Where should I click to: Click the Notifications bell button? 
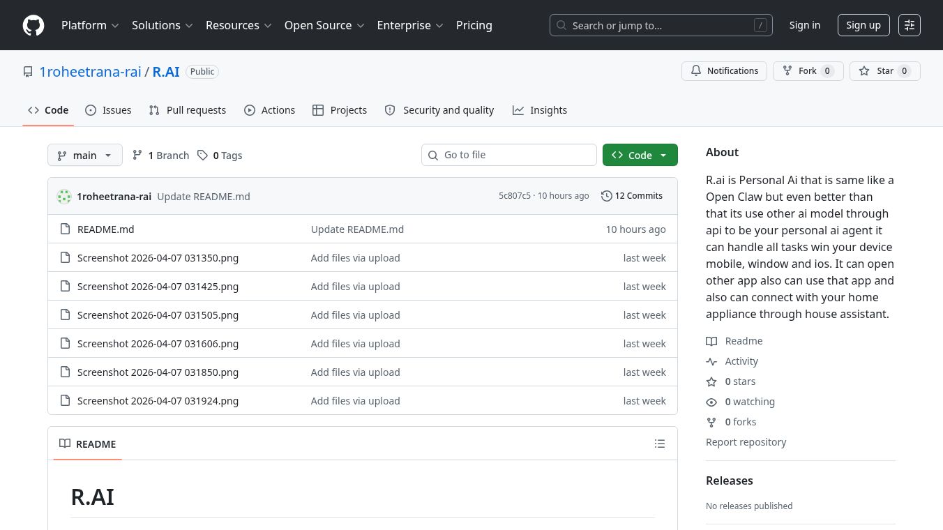coord(724,71)
